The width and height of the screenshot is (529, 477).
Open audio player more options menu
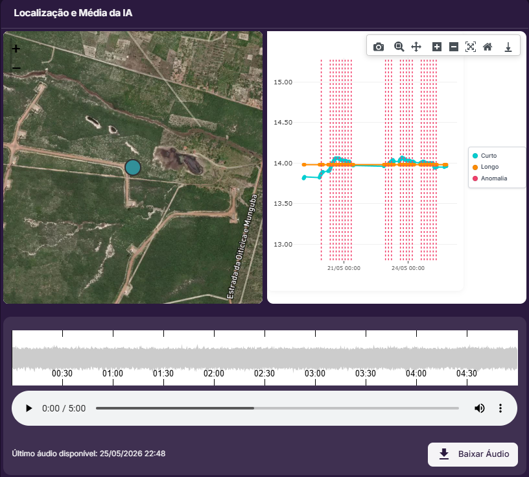tap(500, 408)
